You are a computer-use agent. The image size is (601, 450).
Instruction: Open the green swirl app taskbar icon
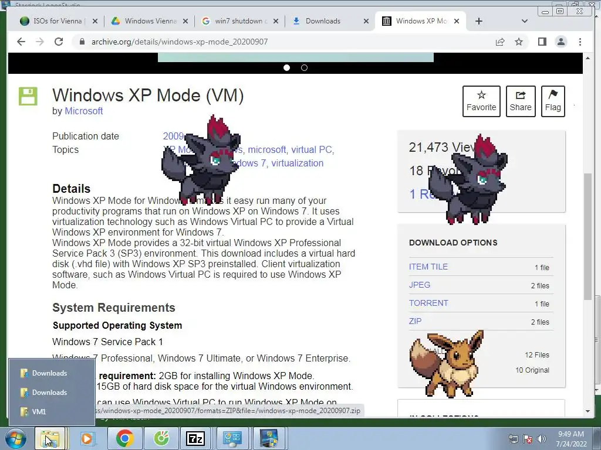(161, 438)
